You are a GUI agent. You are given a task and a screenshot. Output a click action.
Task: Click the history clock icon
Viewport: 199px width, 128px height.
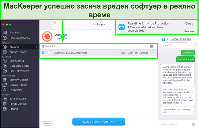pos(54,23)
